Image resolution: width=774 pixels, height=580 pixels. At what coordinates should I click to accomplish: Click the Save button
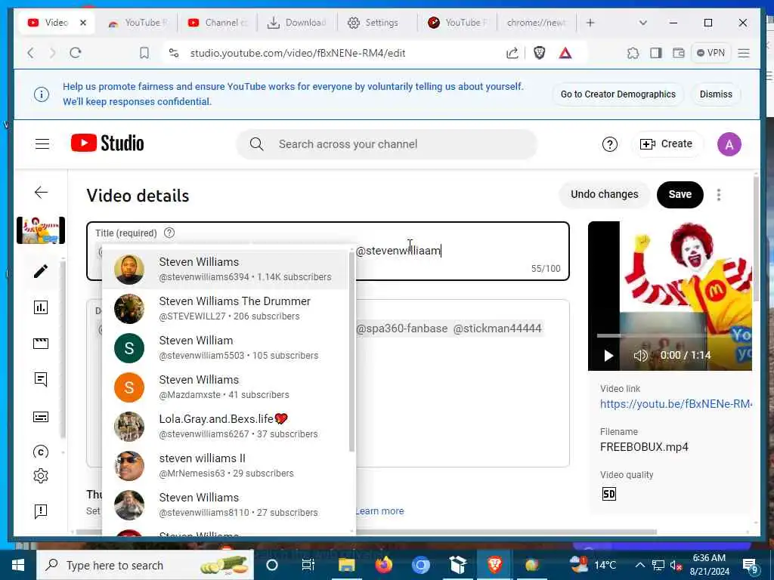point(680,194)
